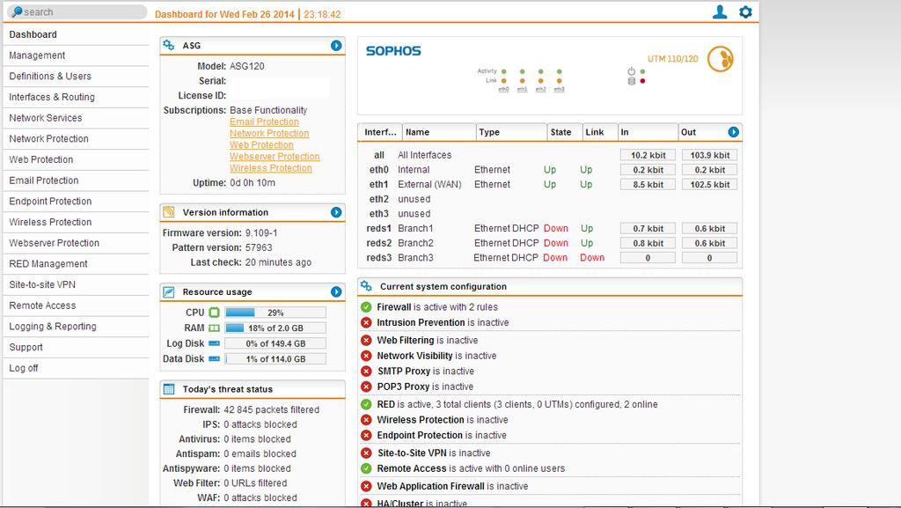This screenshot has height=508, width=901.
Task: Click the Endpoint Protection inactive red icon
Action: (366, 435)
